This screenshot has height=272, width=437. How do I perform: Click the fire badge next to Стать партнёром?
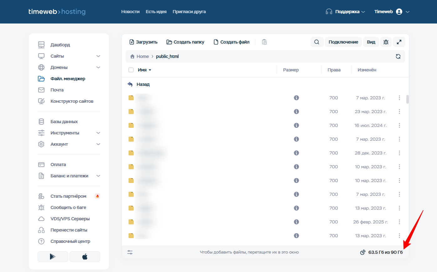click(97, 196)
